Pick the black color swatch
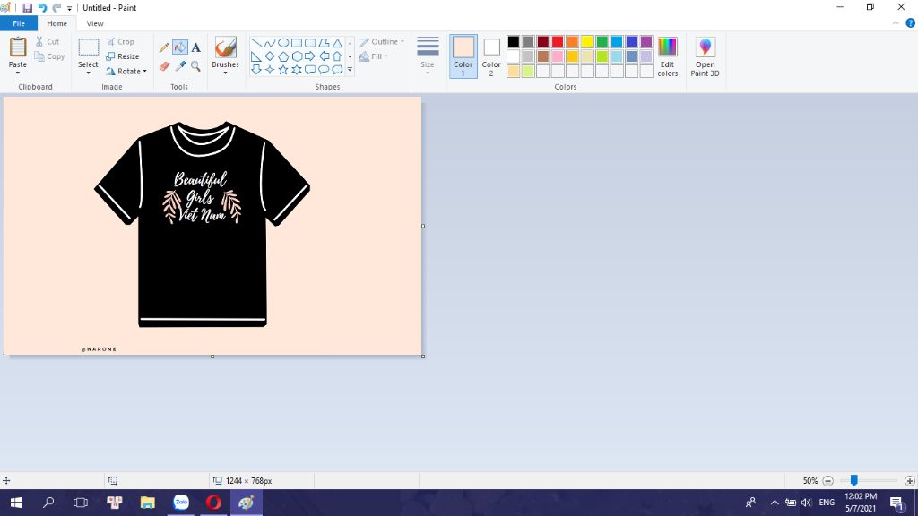 point(514,41)
